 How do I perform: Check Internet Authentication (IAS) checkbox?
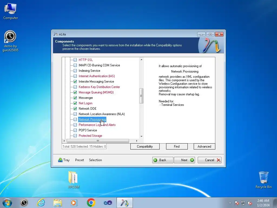click(x=75, y=76)
